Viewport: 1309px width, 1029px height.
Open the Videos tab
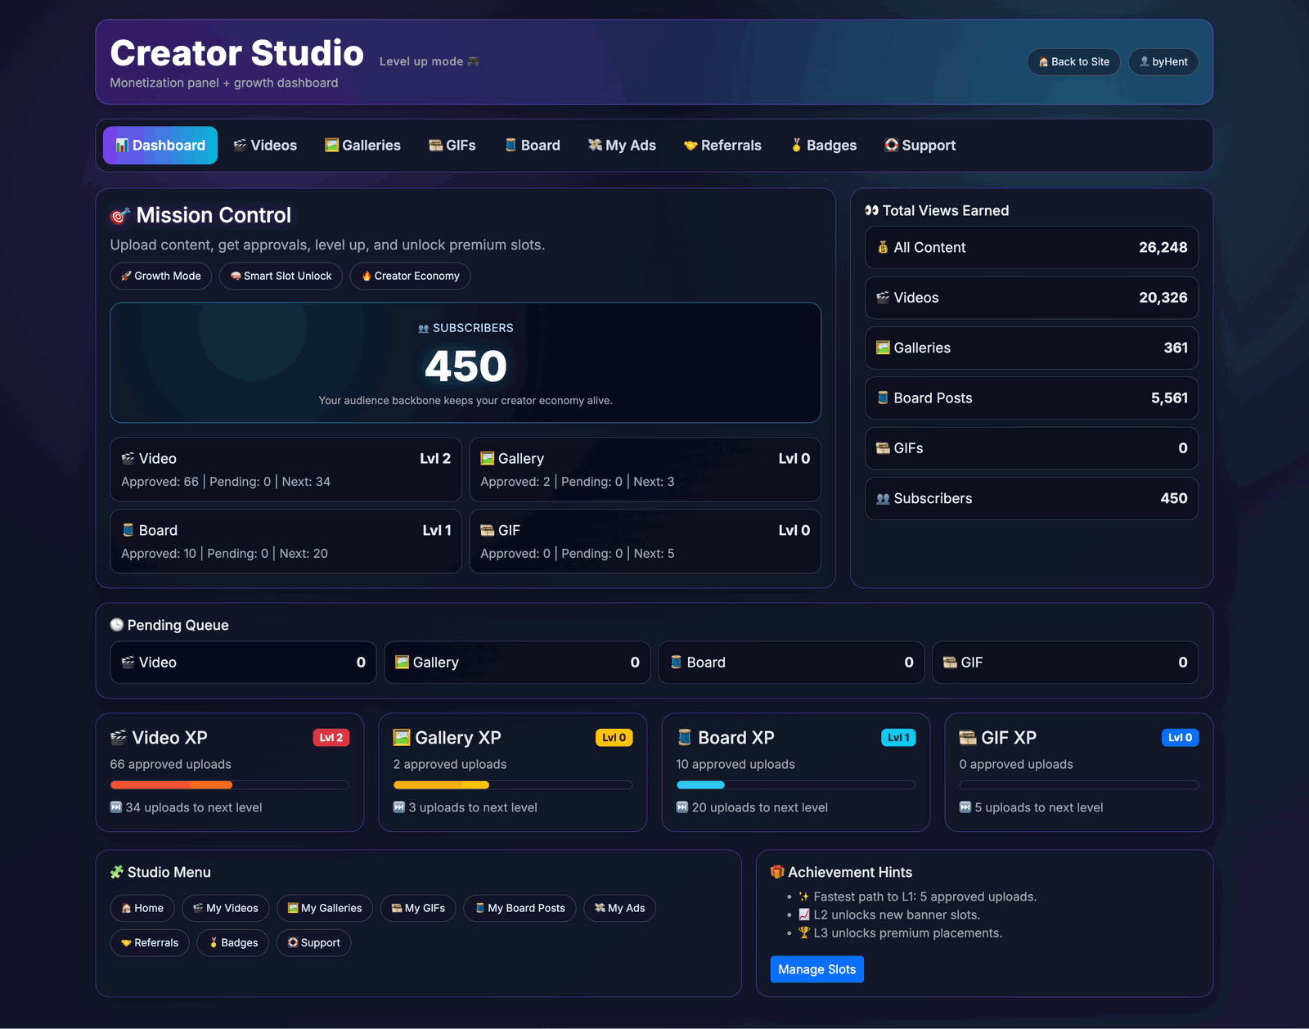pos(265,146)
